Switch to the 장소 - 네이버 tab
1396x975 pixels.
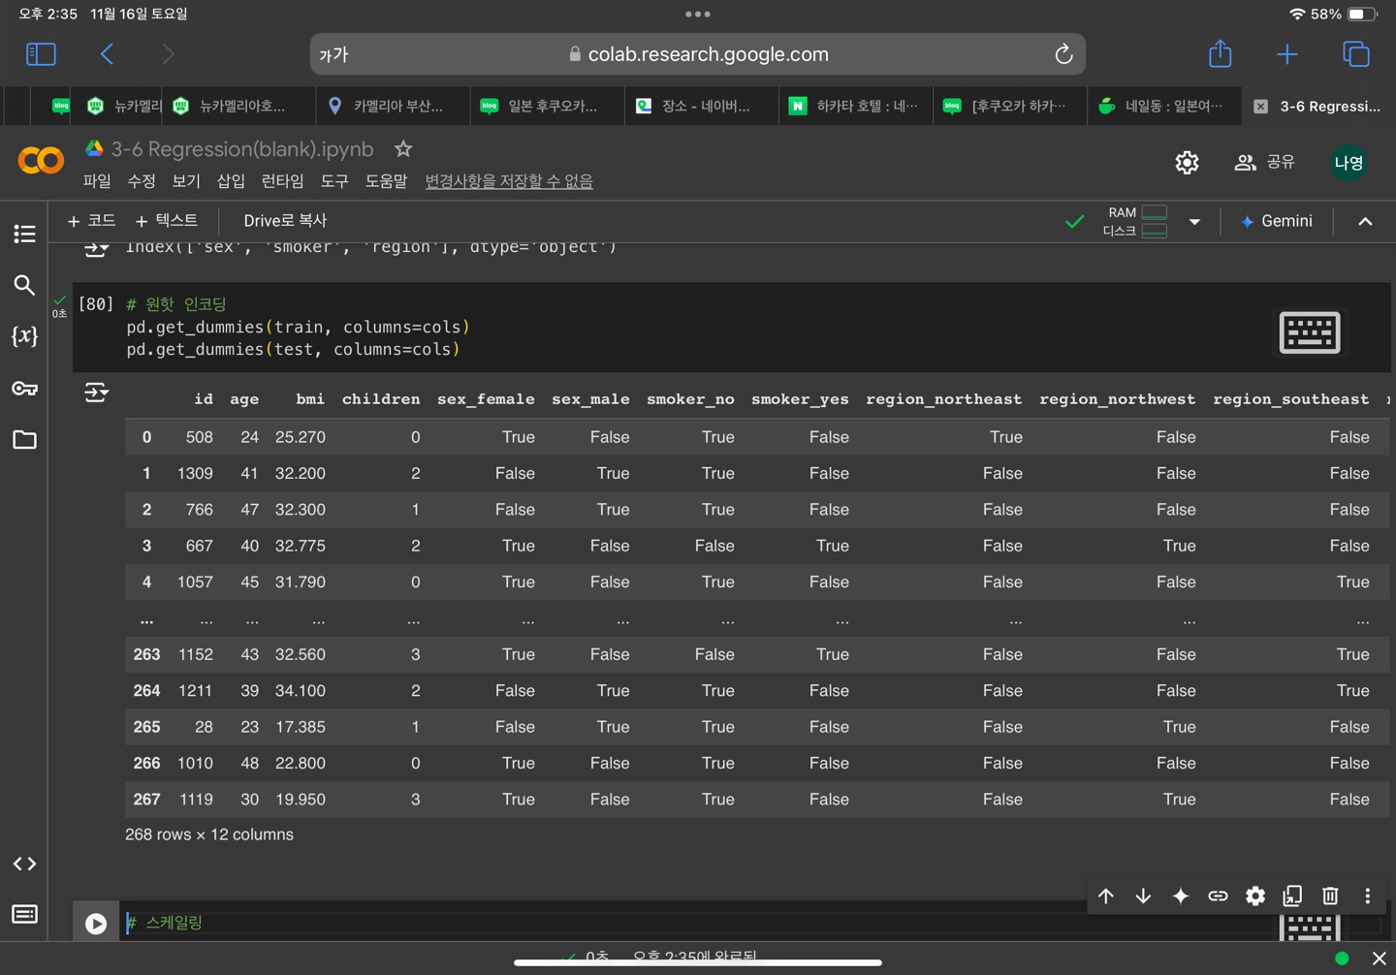point(702,106)
